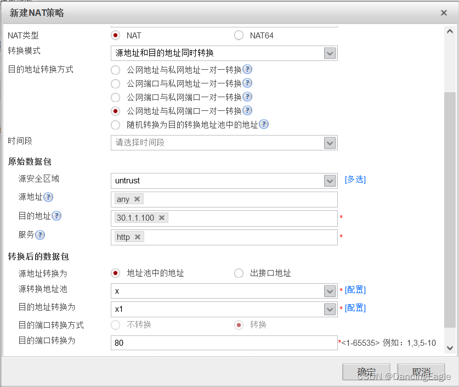This screenshot has width=459, height=387.
Task: Choose 随机转换为目的转换地址池中的地址 option
Action: point(115,125)
